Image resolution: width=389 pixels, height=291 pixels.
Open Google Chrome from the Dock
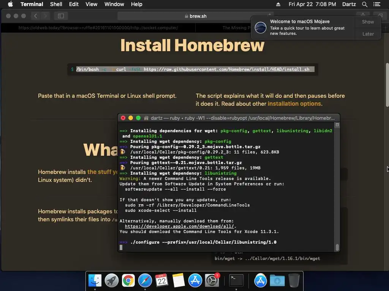click(x=128, y=281)
